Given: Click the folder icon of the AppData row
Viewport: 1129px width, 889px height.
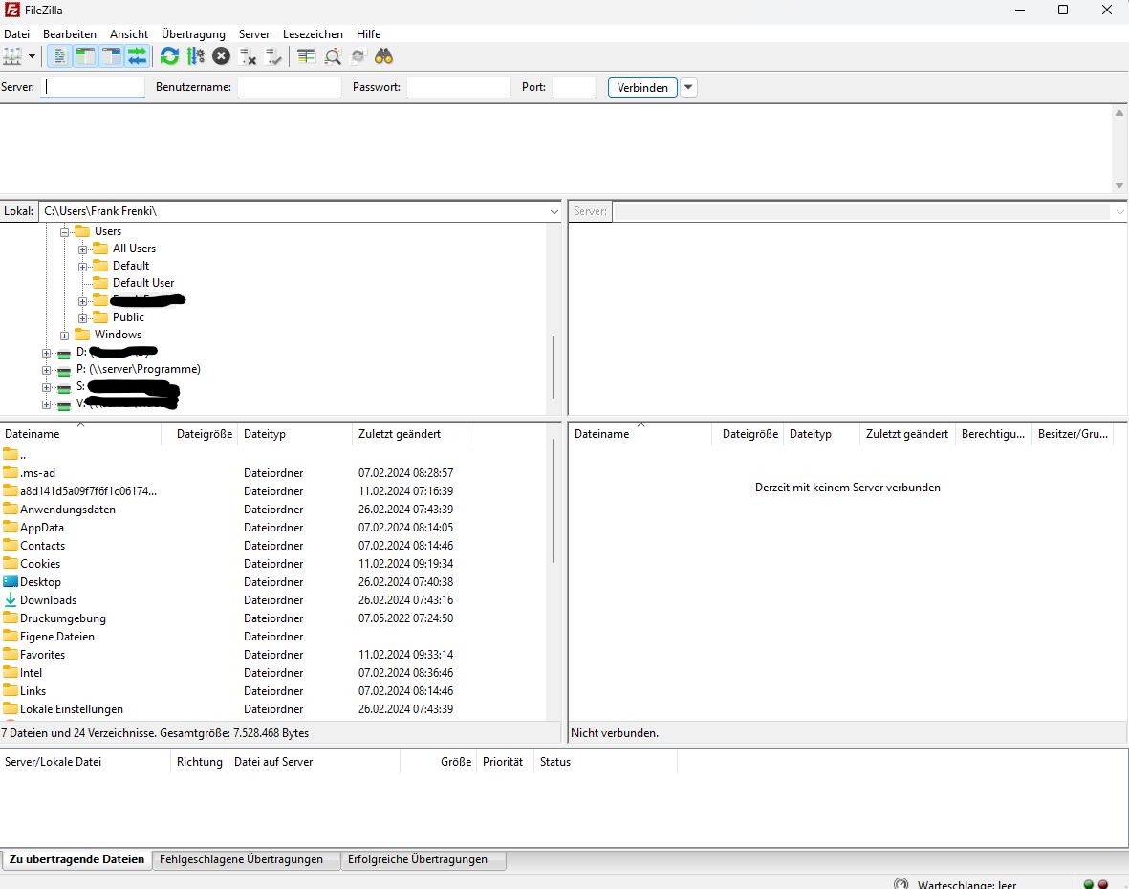Looking at the screenshot, I should [x=11, y=527].
